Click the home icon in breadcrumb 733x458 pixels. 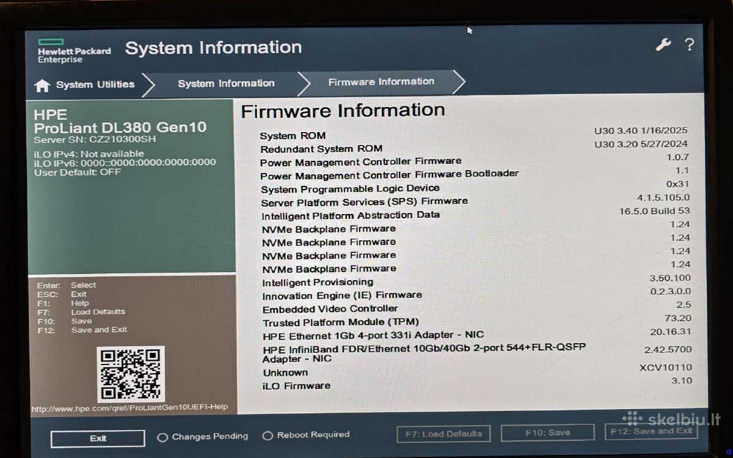pos(42,86)
